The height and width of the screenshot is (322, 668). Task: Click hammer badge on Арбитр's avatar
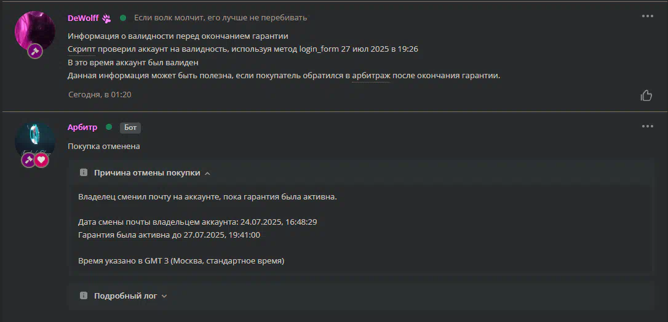coord(28,160)
